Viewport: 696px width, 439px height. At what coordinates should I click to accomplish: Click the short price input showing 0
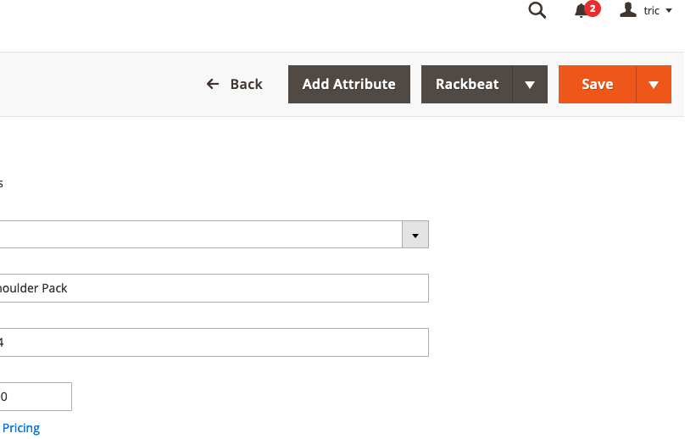[x=34, y=397]
